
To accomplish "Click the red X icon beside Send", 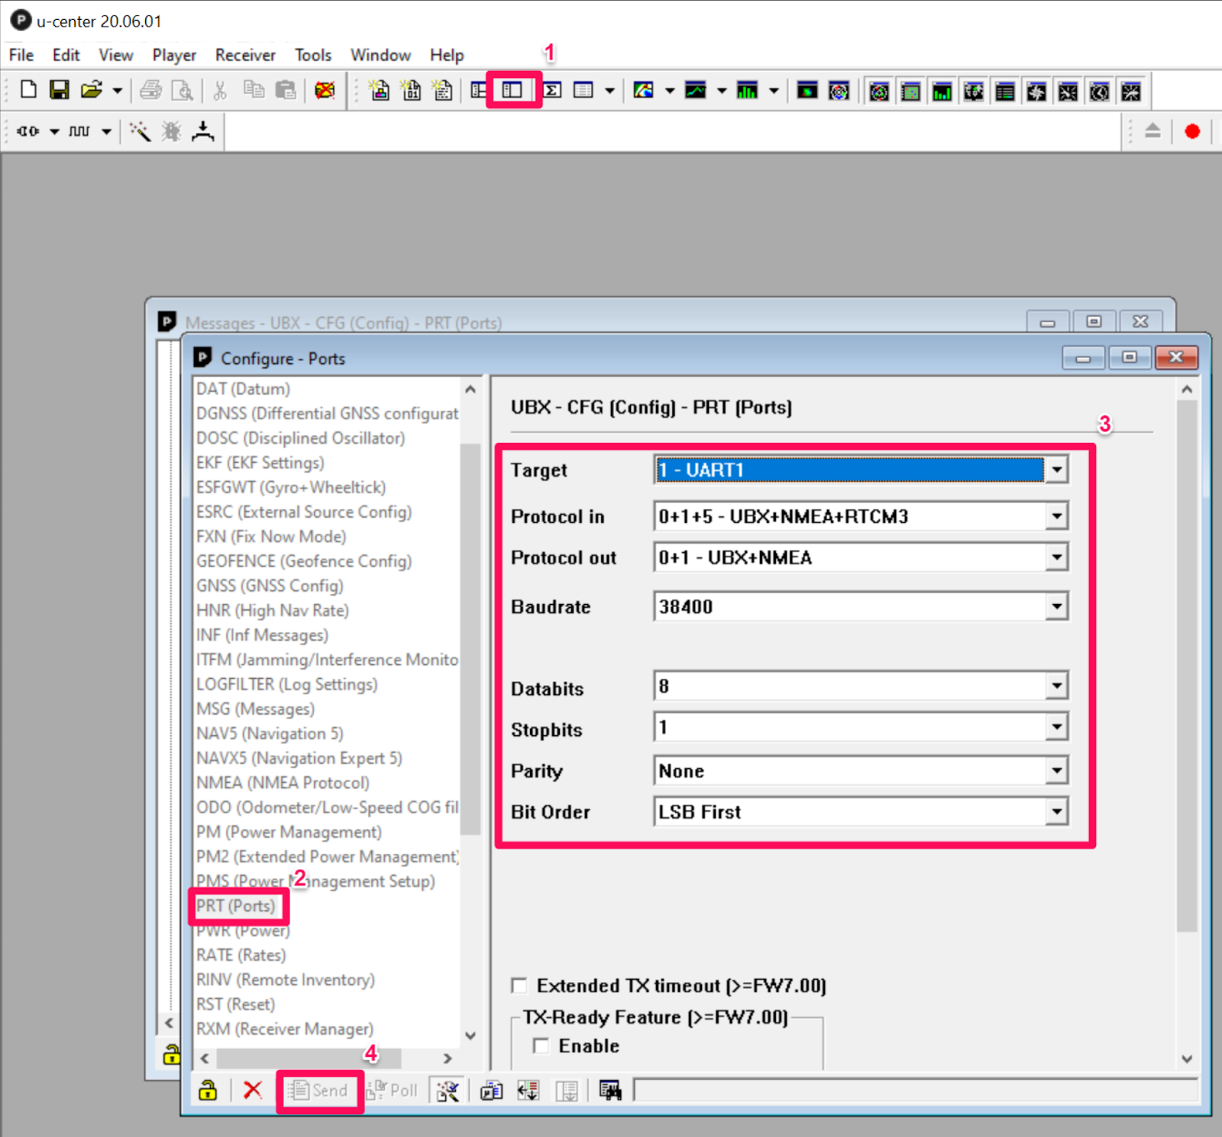I will [x=252, y=1090].
